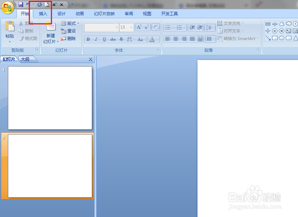Apply superscript from quick access toolbar

[55, 4]
